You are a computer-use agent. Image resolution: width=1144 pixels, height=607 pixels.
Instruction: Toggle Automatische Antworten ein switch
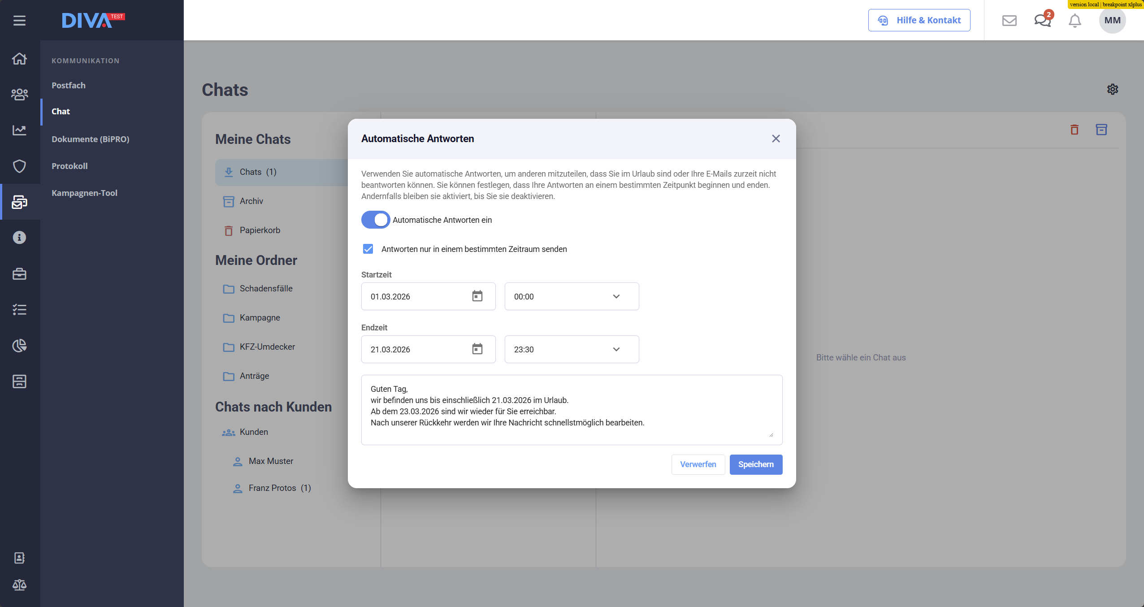click(x=376, y=220)
